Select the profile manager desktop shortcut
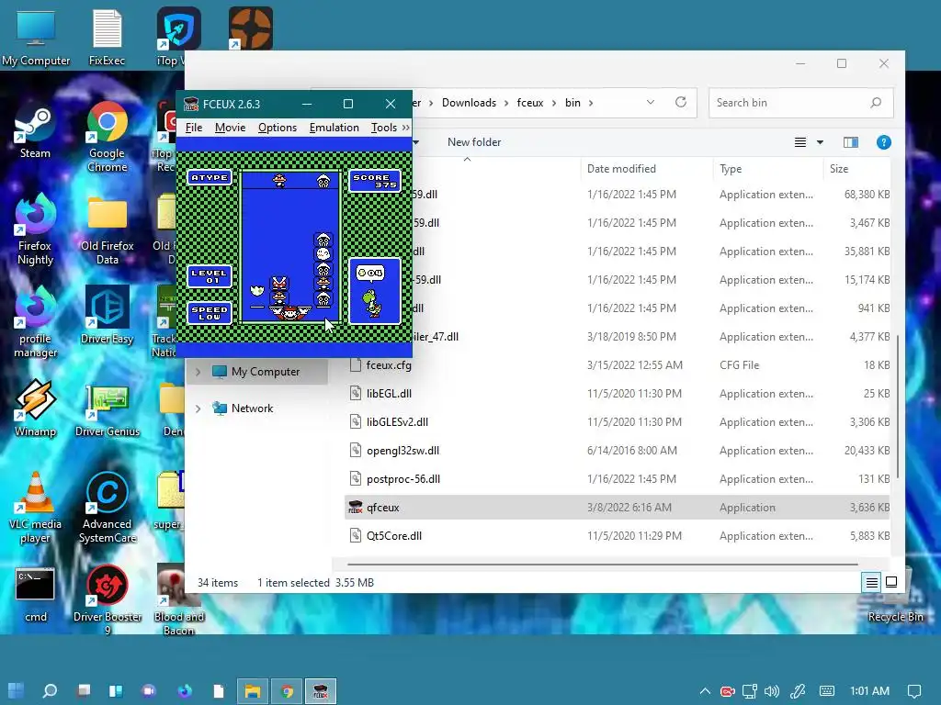 (35, 324)
